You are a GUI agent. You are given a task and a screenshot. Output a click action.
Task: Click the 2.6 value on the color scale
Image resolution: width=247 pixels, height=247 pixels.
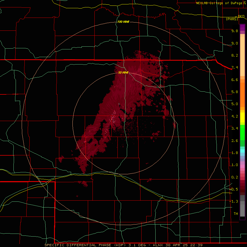[x=235, y=141]
